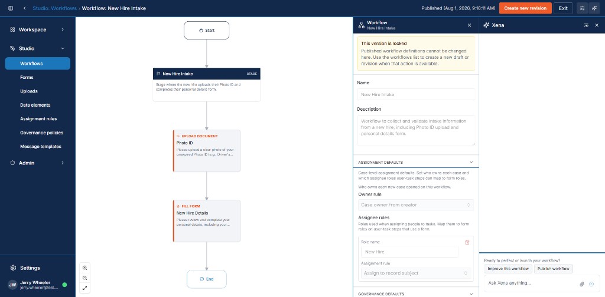Screen dimensions: 605x297
Task: Click the back arrow in header
Action: point(25,8)
